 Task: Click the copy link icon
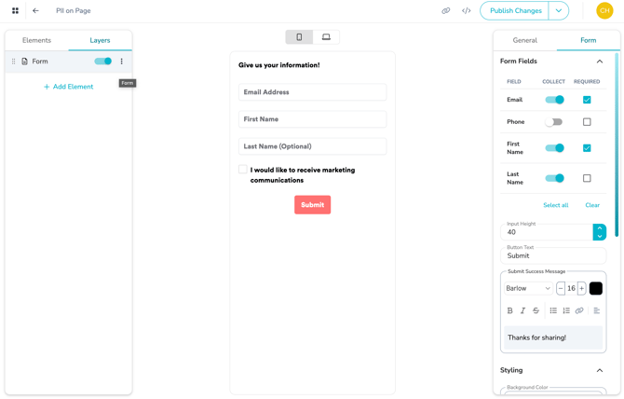[445, 11]
